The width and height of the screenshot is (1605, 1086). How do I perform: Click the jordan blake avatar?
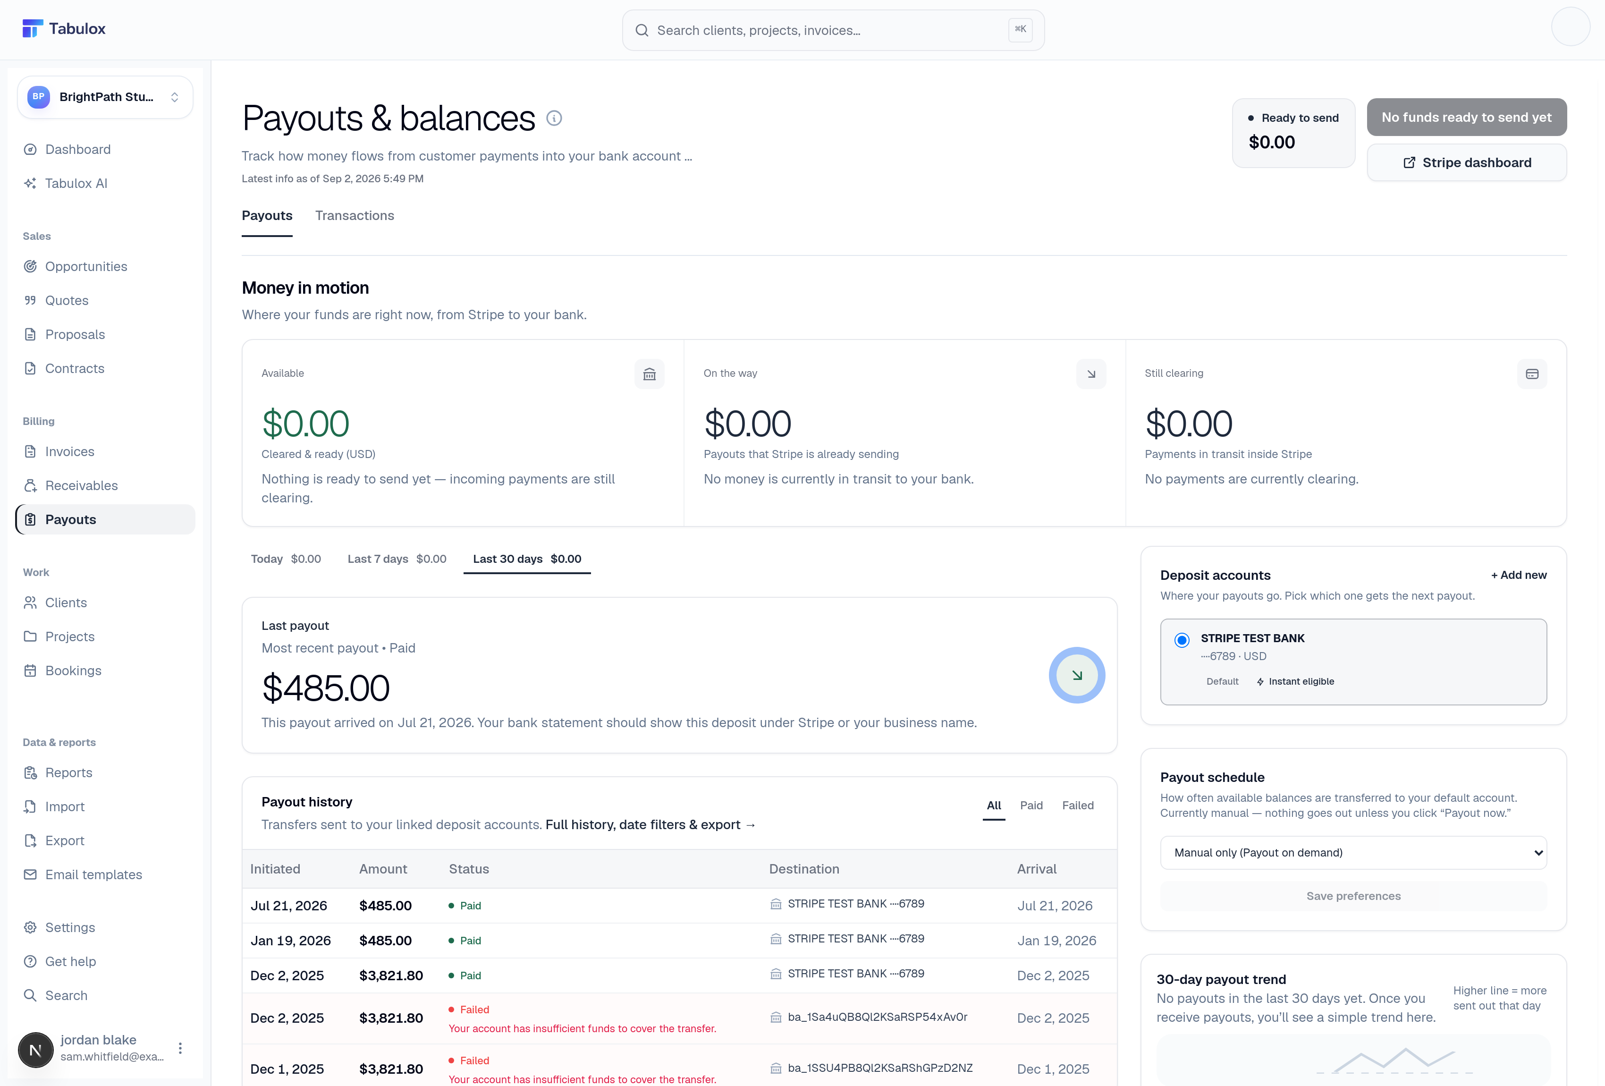(x=36, y=1050)
